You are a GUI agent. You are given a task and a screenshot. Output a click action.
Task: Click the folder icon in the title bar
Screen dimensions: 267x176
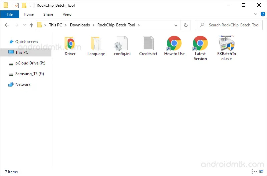point(6,5)
